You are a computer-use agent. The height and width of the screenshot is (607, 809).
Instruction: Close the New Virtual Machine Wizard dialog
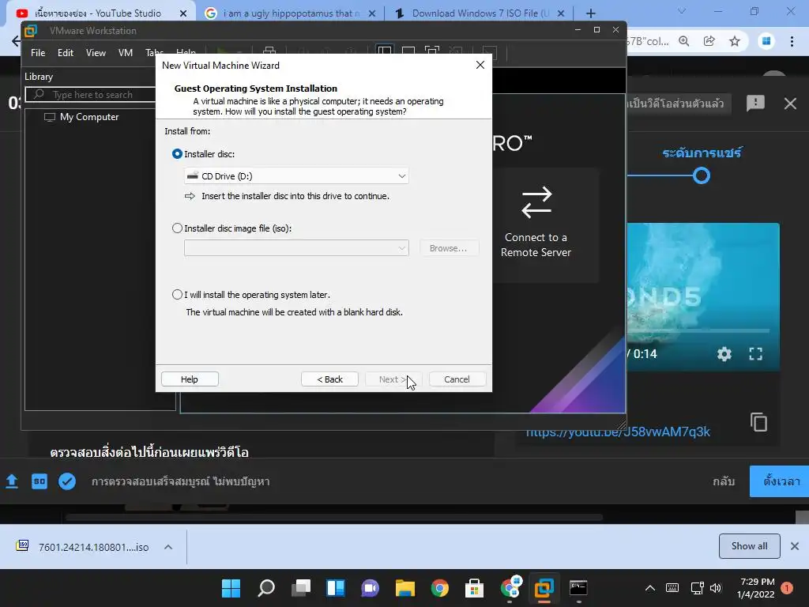tap(480, 65)
